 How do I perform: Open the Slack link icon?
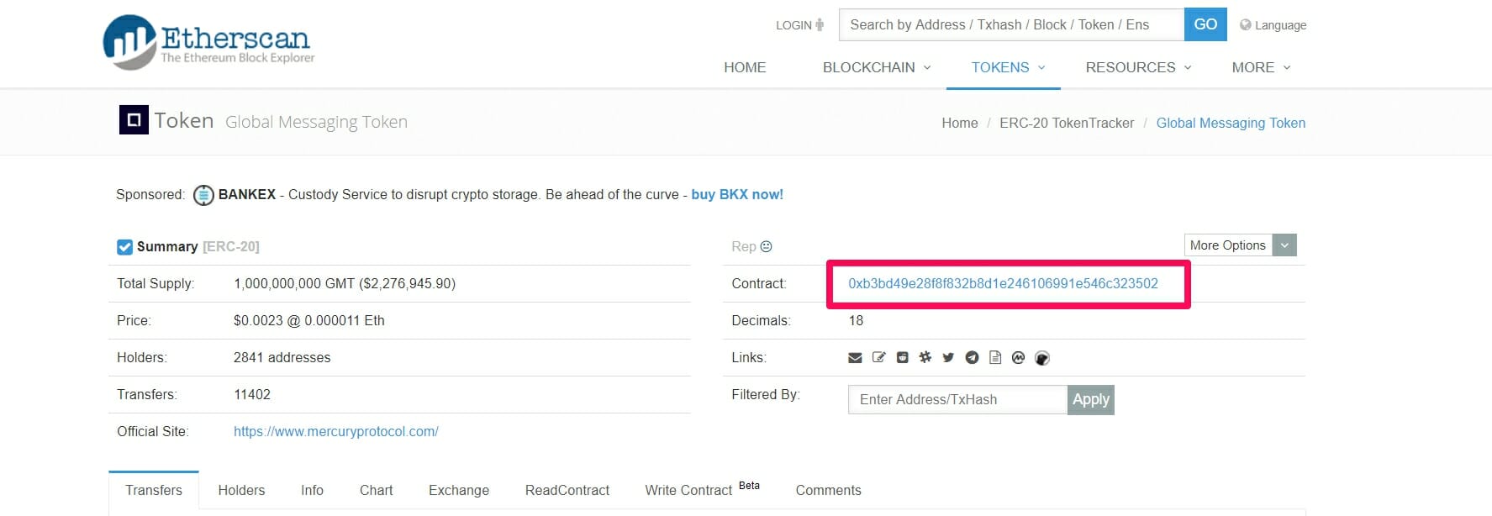coord(925,358)
